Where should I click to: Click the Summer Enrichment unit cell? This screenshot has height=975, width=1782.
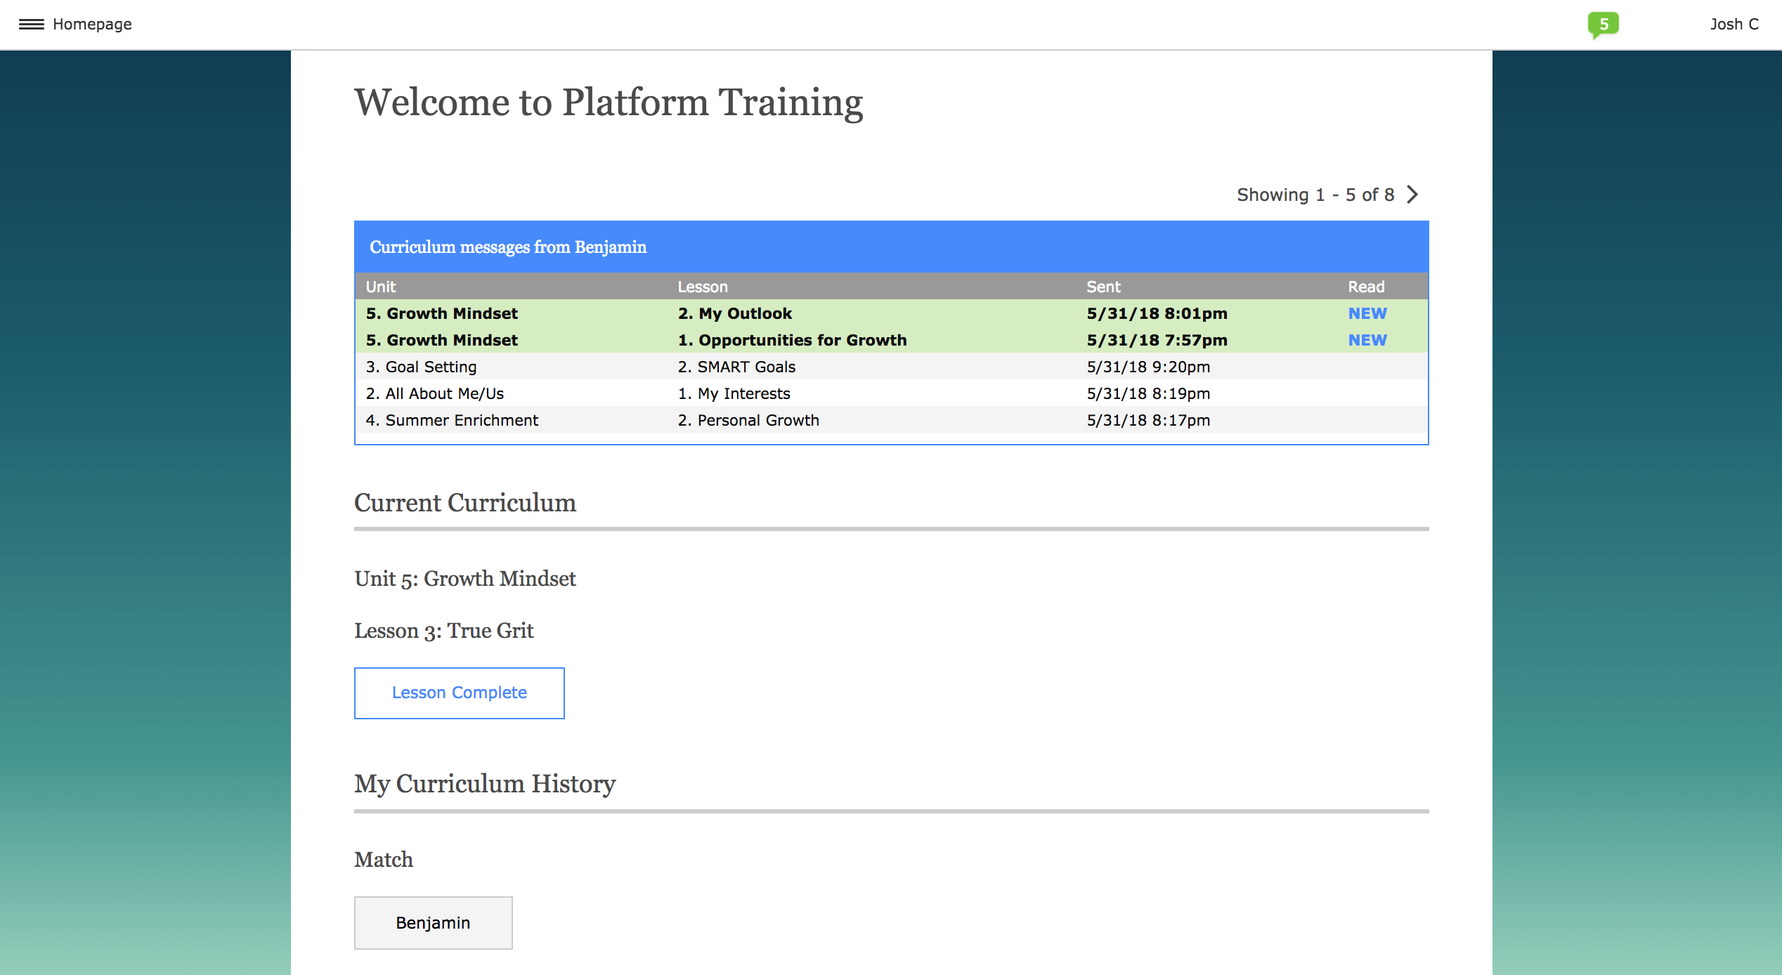click(x=452, y=421)
